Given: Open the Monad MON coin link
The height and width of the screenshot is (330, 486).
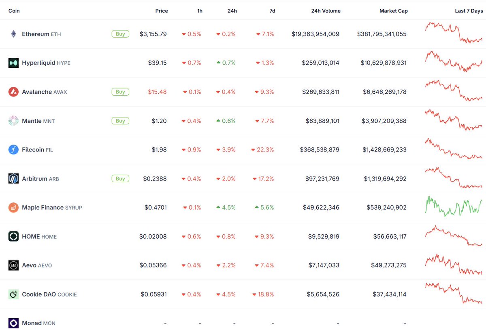Looking at the screenshot, I should pos(38,323).
